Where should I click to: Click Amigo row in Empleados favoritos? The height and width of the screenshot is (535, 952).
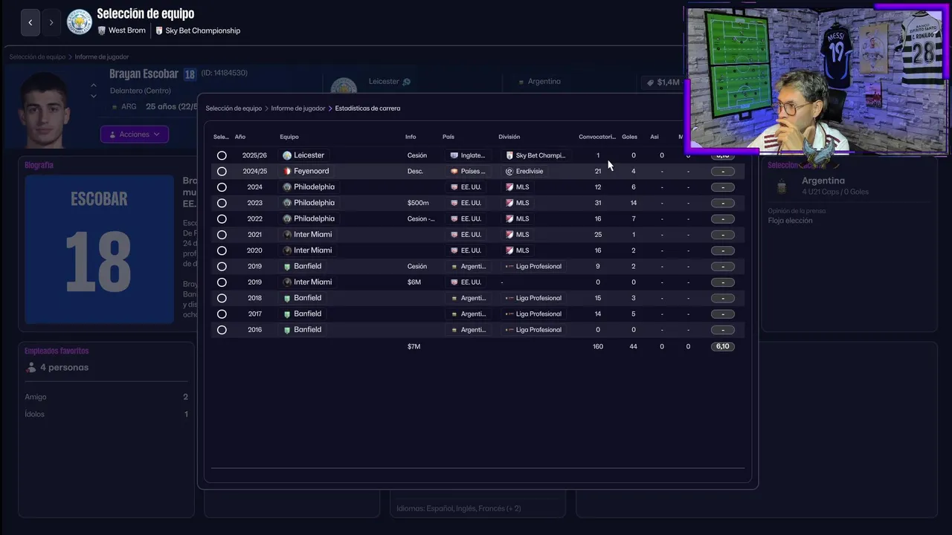pos(106,397)
